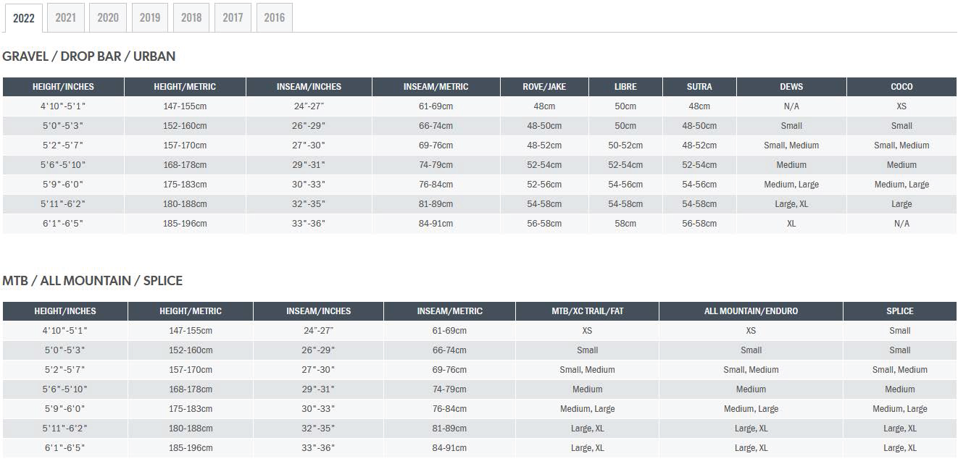Click Medium, Large in ALL MOUNTAIN/ENDURO column
Image resolution: width=958 pixels, height=464 pixels.
(751, 409)
